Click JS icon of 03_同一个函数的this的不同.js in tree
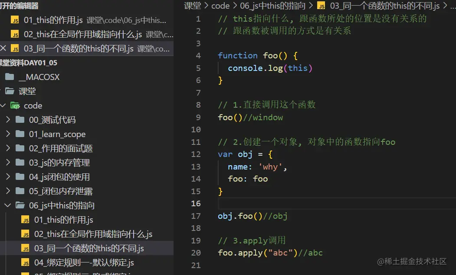The image size is (456, 275). (25, 248)
